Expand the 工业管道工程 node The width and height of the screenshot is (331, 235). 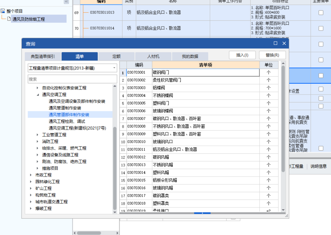37,135
